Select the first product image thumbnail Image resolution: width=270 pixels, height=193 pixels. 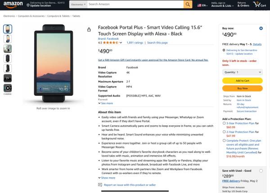point(8,29)
